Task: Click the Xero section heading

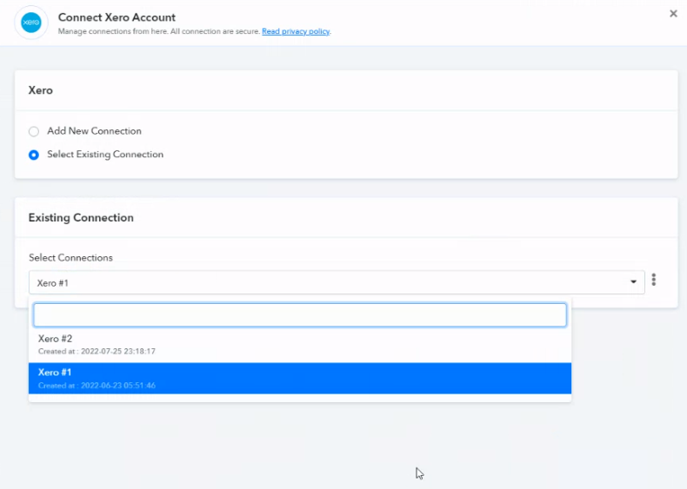Action: (41, 90)
